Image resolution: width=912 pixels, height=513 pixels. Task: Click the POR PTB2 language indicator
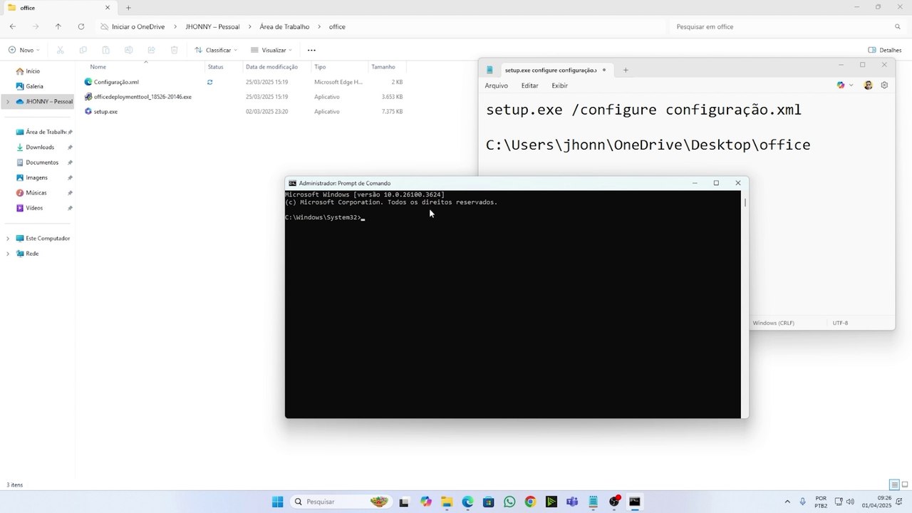[821, 502]
